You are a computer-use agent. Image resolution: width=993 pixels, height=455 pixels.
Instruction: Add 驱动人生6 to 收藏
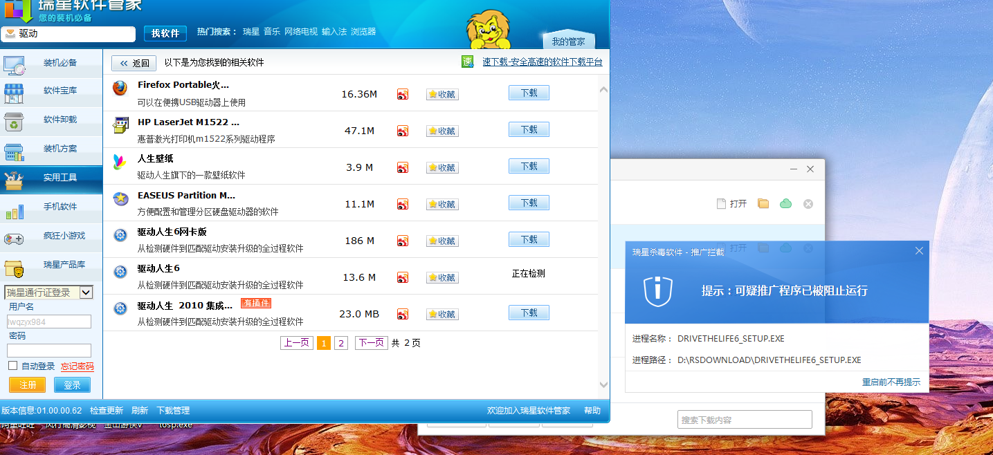pyautogui.click(x=442, y=277)
